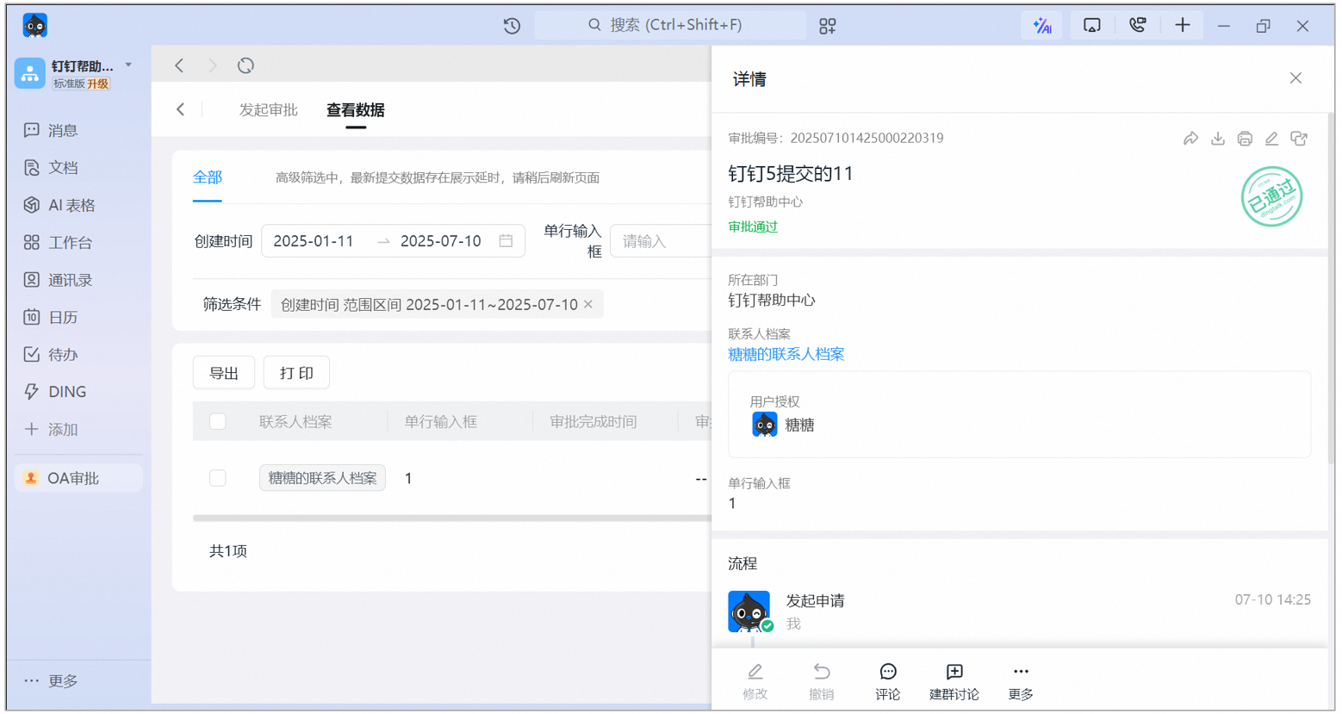
Task: Expand the 钉钉帮助 organization dropdown arrow
Action: coord(128,65)
